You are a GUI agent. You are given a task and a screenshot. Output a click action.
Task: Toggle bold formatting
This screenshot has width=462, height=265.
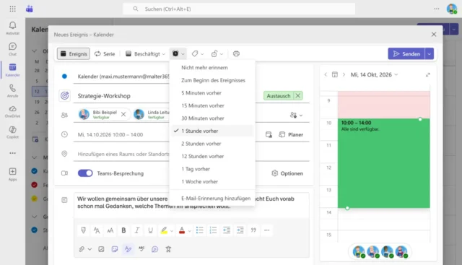coord(123,230)
